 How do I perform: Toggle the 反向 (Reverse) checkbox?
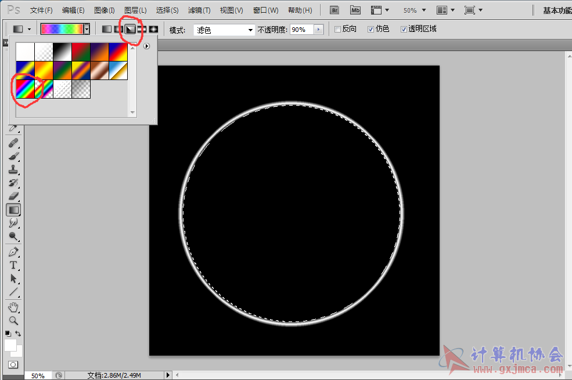click(x=338, y=29)
